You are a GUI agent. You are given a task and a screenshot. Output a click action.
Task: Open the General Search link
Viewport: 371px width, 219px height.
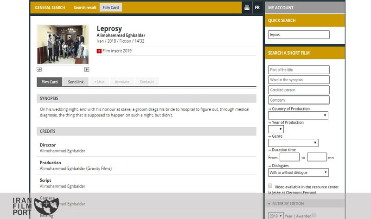click(50, 7)
